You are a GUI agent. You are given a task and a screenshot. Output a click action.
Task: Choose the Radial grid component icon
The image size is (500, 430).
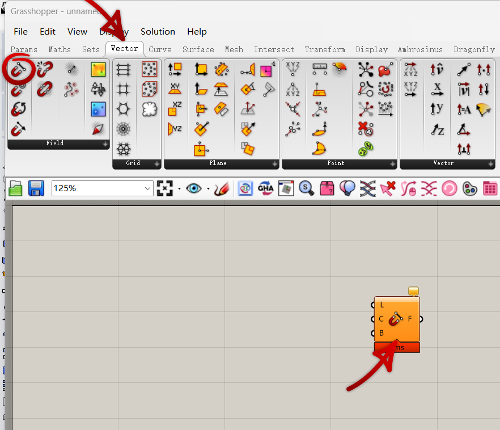tap(124, 129)
